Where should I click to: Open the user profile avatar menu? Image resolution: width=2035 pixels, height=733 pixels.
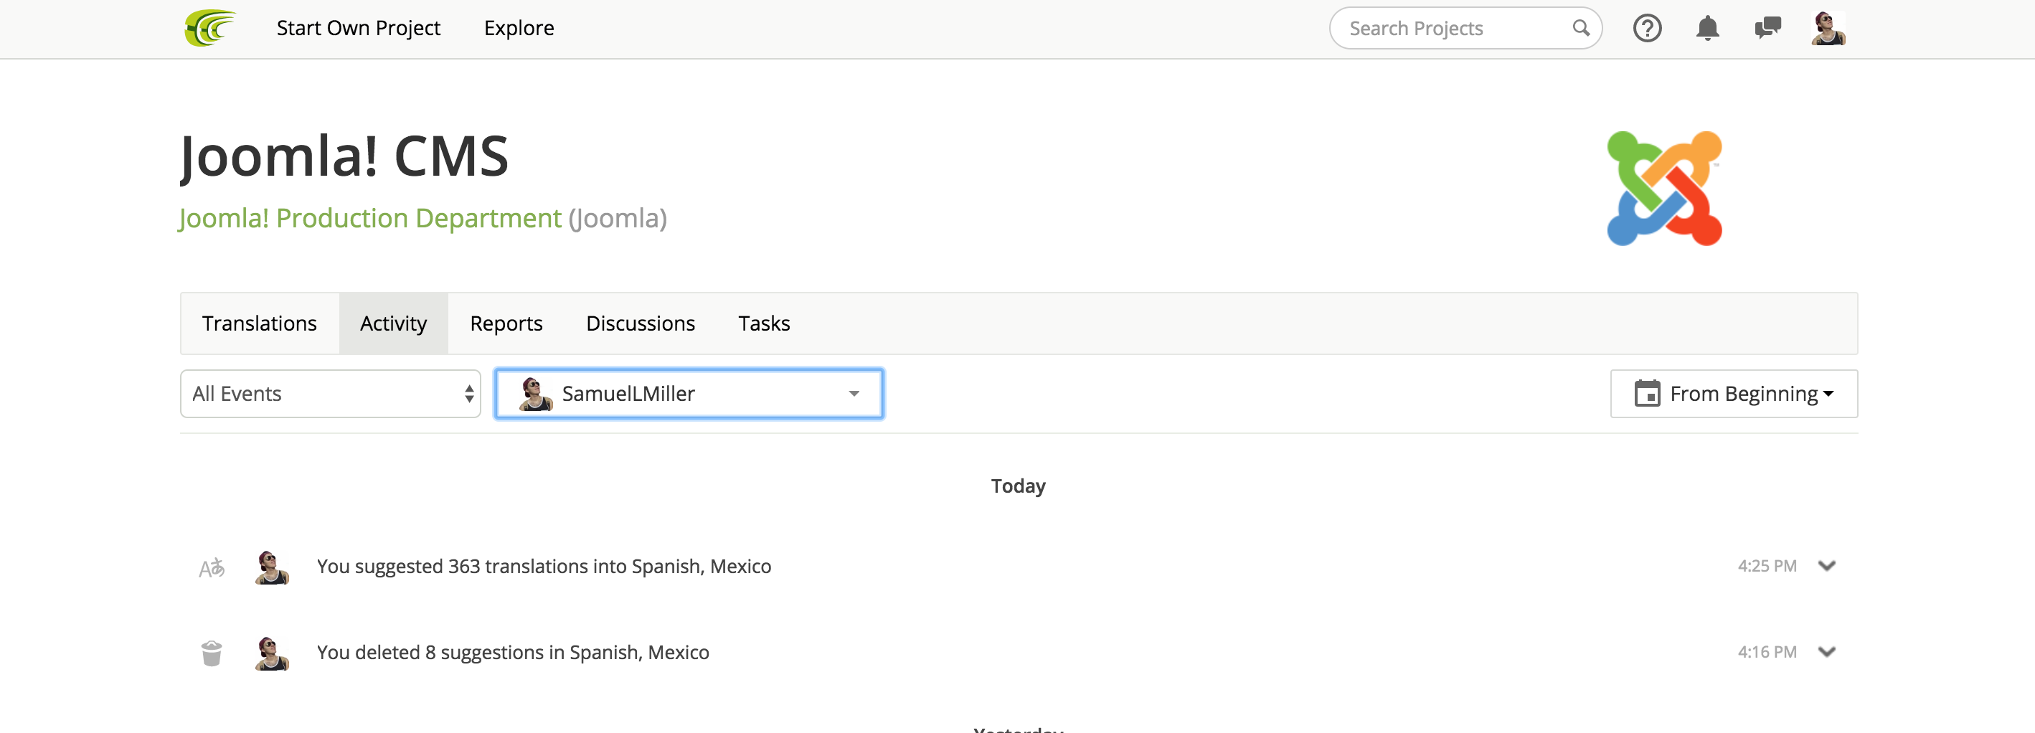click(1827, 29)
